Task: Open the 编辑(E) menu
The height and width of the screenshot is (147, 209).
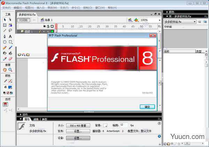Action: [x=18, y=8]
